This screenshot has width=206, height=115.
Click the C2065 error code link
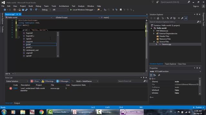(x=15, y=88)
